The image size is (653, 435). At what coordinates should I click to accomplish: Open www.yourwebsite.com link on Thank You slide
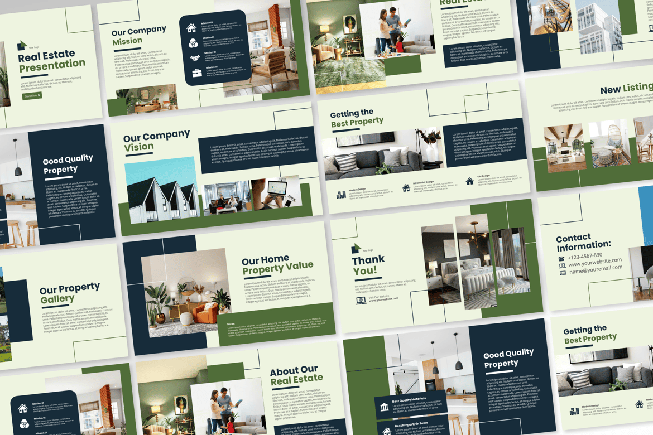[x=383, y=299]
